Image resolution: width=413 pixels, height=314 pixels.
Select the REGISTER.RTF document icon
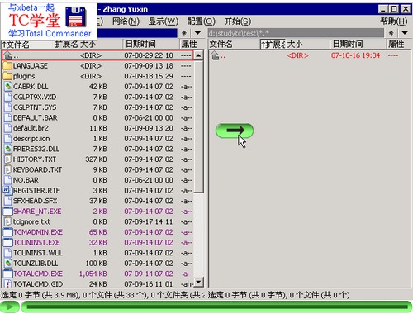pos(7,191)
